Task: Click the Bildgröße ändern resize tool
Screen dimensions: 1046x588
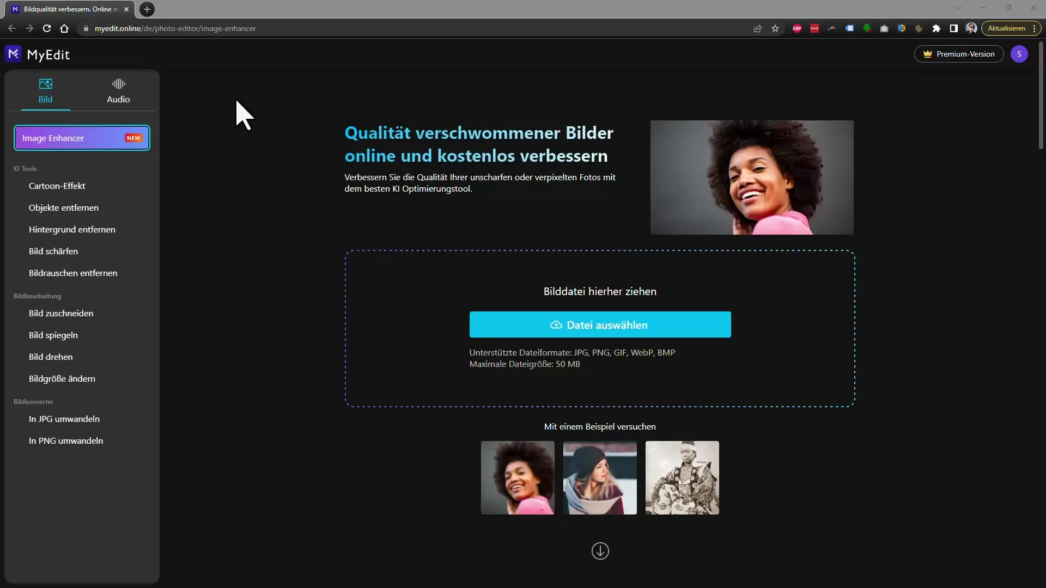Action: [62, 378]
